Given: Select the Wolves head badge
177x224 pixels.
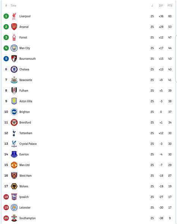Looking at the screenshot, I should pyautogui.click(x=14, y=186).
